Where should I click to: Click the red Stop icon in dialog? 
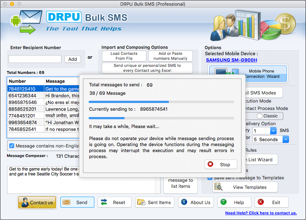point(210,164)
